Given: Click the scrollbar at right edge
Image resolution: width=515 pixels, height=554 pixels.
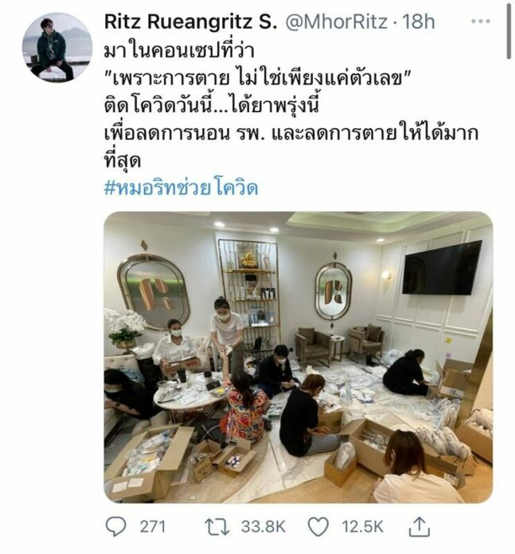Looking at the screenshot, I should tap(509, 30).
